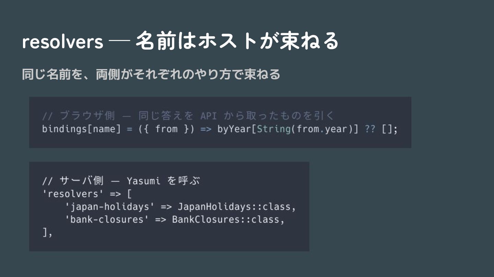Image resolution: width=494 pixels, height=277 pixels.
Task: Click the 'bank-closures' string key
Action: pos(107,219)
